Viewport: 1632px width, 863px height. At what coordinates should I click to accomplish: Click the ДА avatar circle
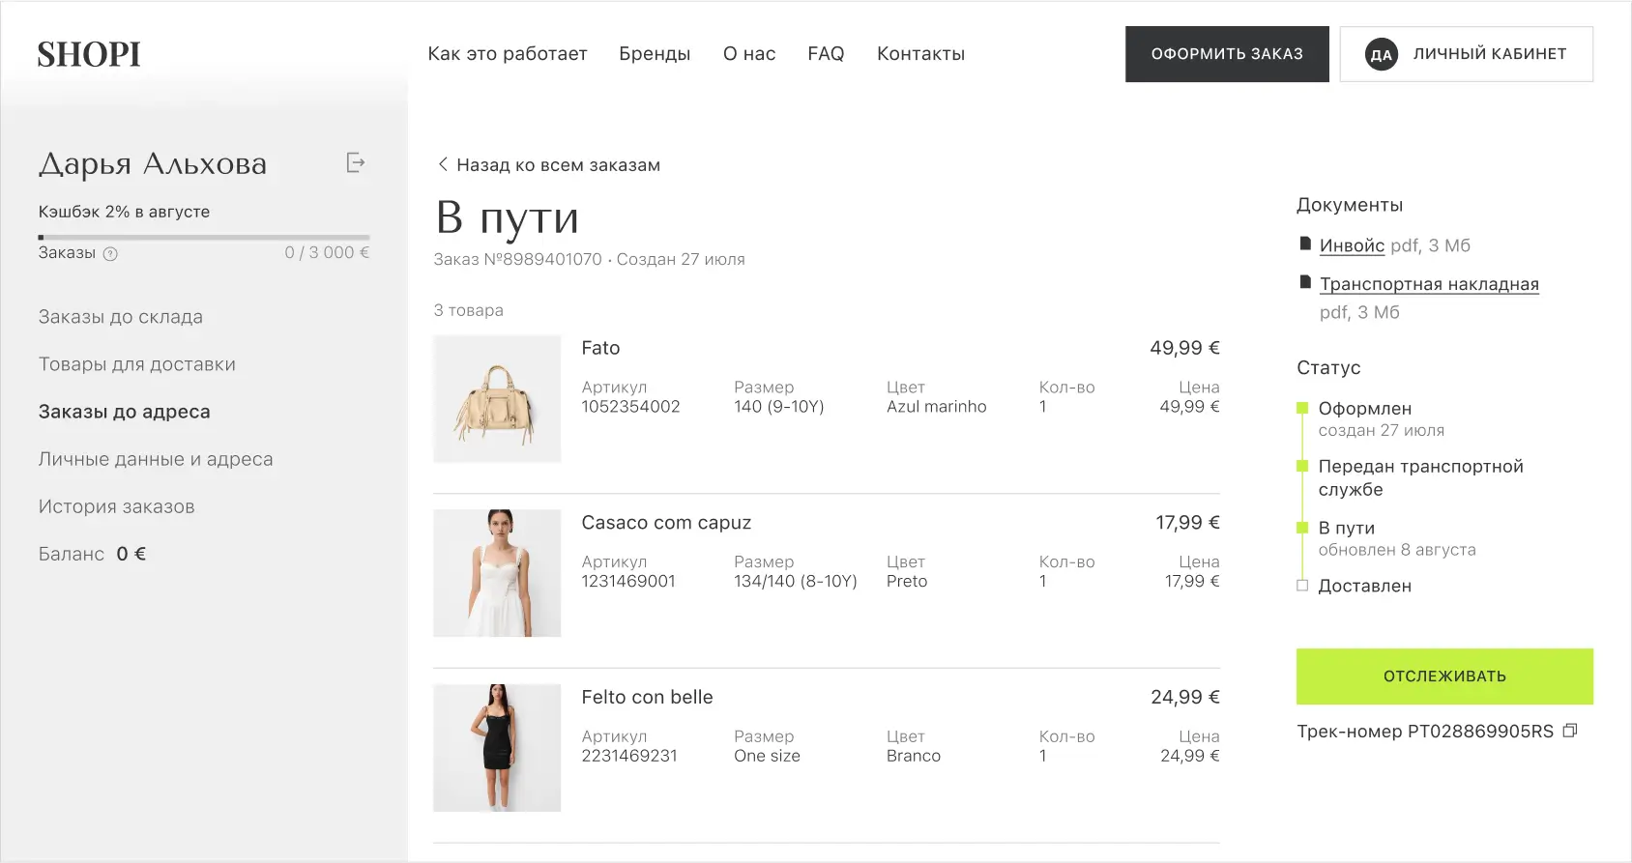pos(1381,55)
